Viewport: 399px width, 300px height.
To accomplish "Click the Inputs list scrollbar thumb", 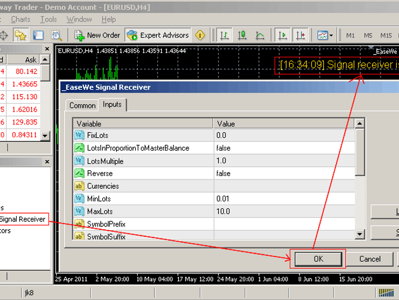I will [x=360, y=152].
